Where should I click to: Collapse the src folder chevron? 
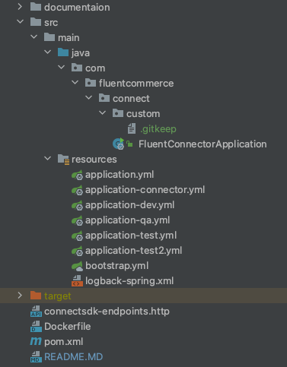tap(20, 22)
